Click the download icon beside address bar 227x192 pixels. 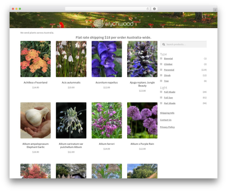tap(154, 9)
